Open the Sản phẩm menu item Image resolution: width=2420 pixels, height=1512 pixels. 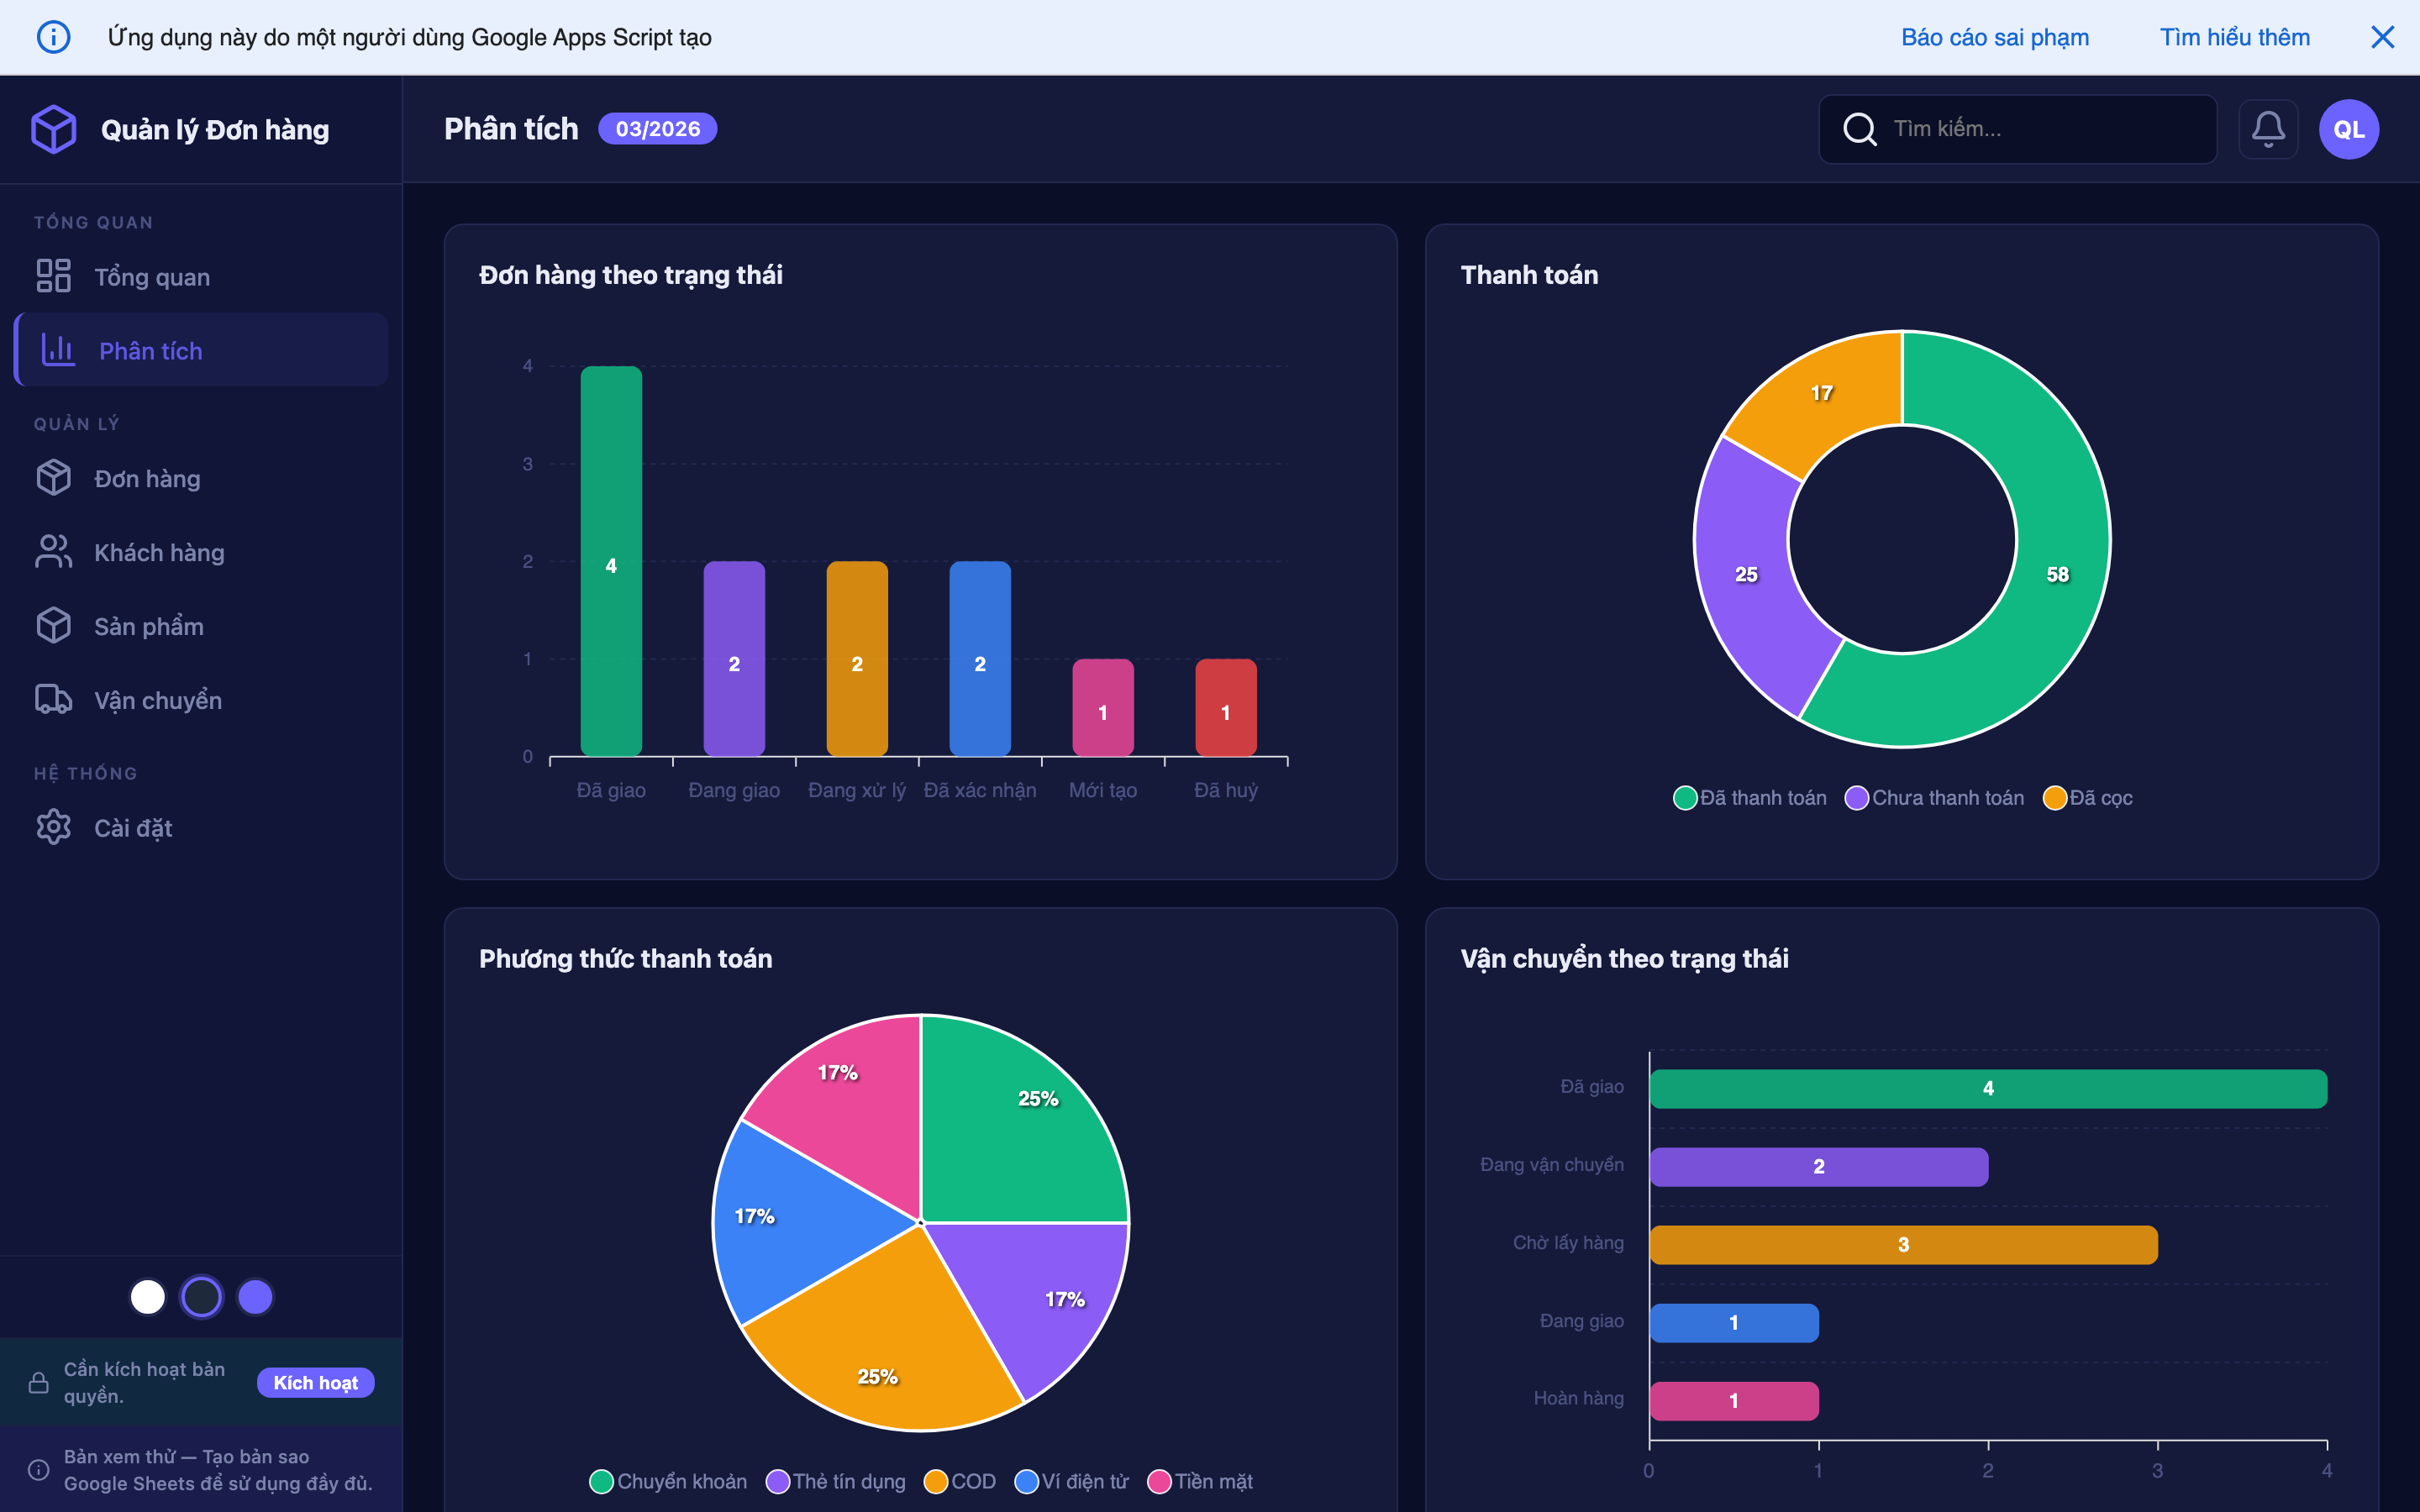click(x=148, y=626)
